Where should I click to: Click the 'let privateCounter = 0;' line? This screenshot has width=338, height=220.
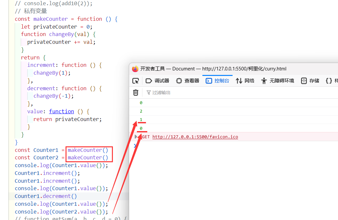(x=57, y=27)
